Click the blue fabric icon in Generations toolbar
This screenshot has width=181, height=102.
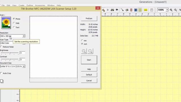136,10
